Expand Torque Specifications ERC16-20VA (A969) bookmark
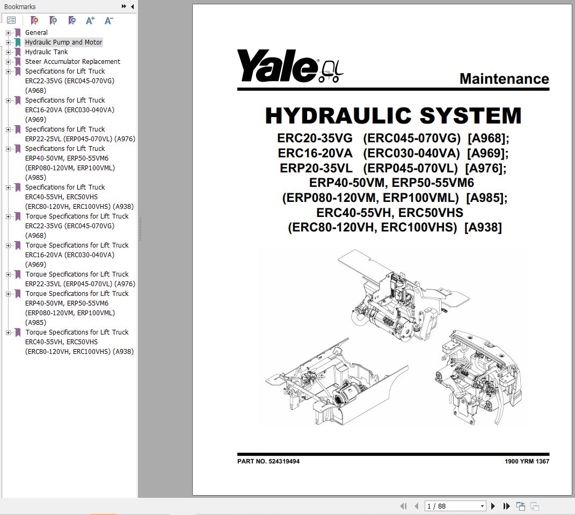The width and height of the screenshot is (575, 515). 8,245
